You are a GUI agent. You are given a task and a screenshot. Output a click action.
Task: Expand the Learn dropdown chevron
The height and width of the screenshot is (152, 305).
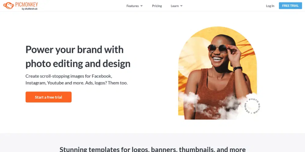(x=181, y=6)
